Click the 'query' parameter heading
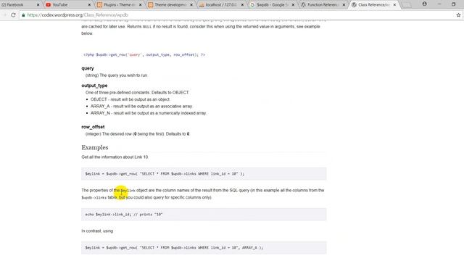 tap(88, 68)
